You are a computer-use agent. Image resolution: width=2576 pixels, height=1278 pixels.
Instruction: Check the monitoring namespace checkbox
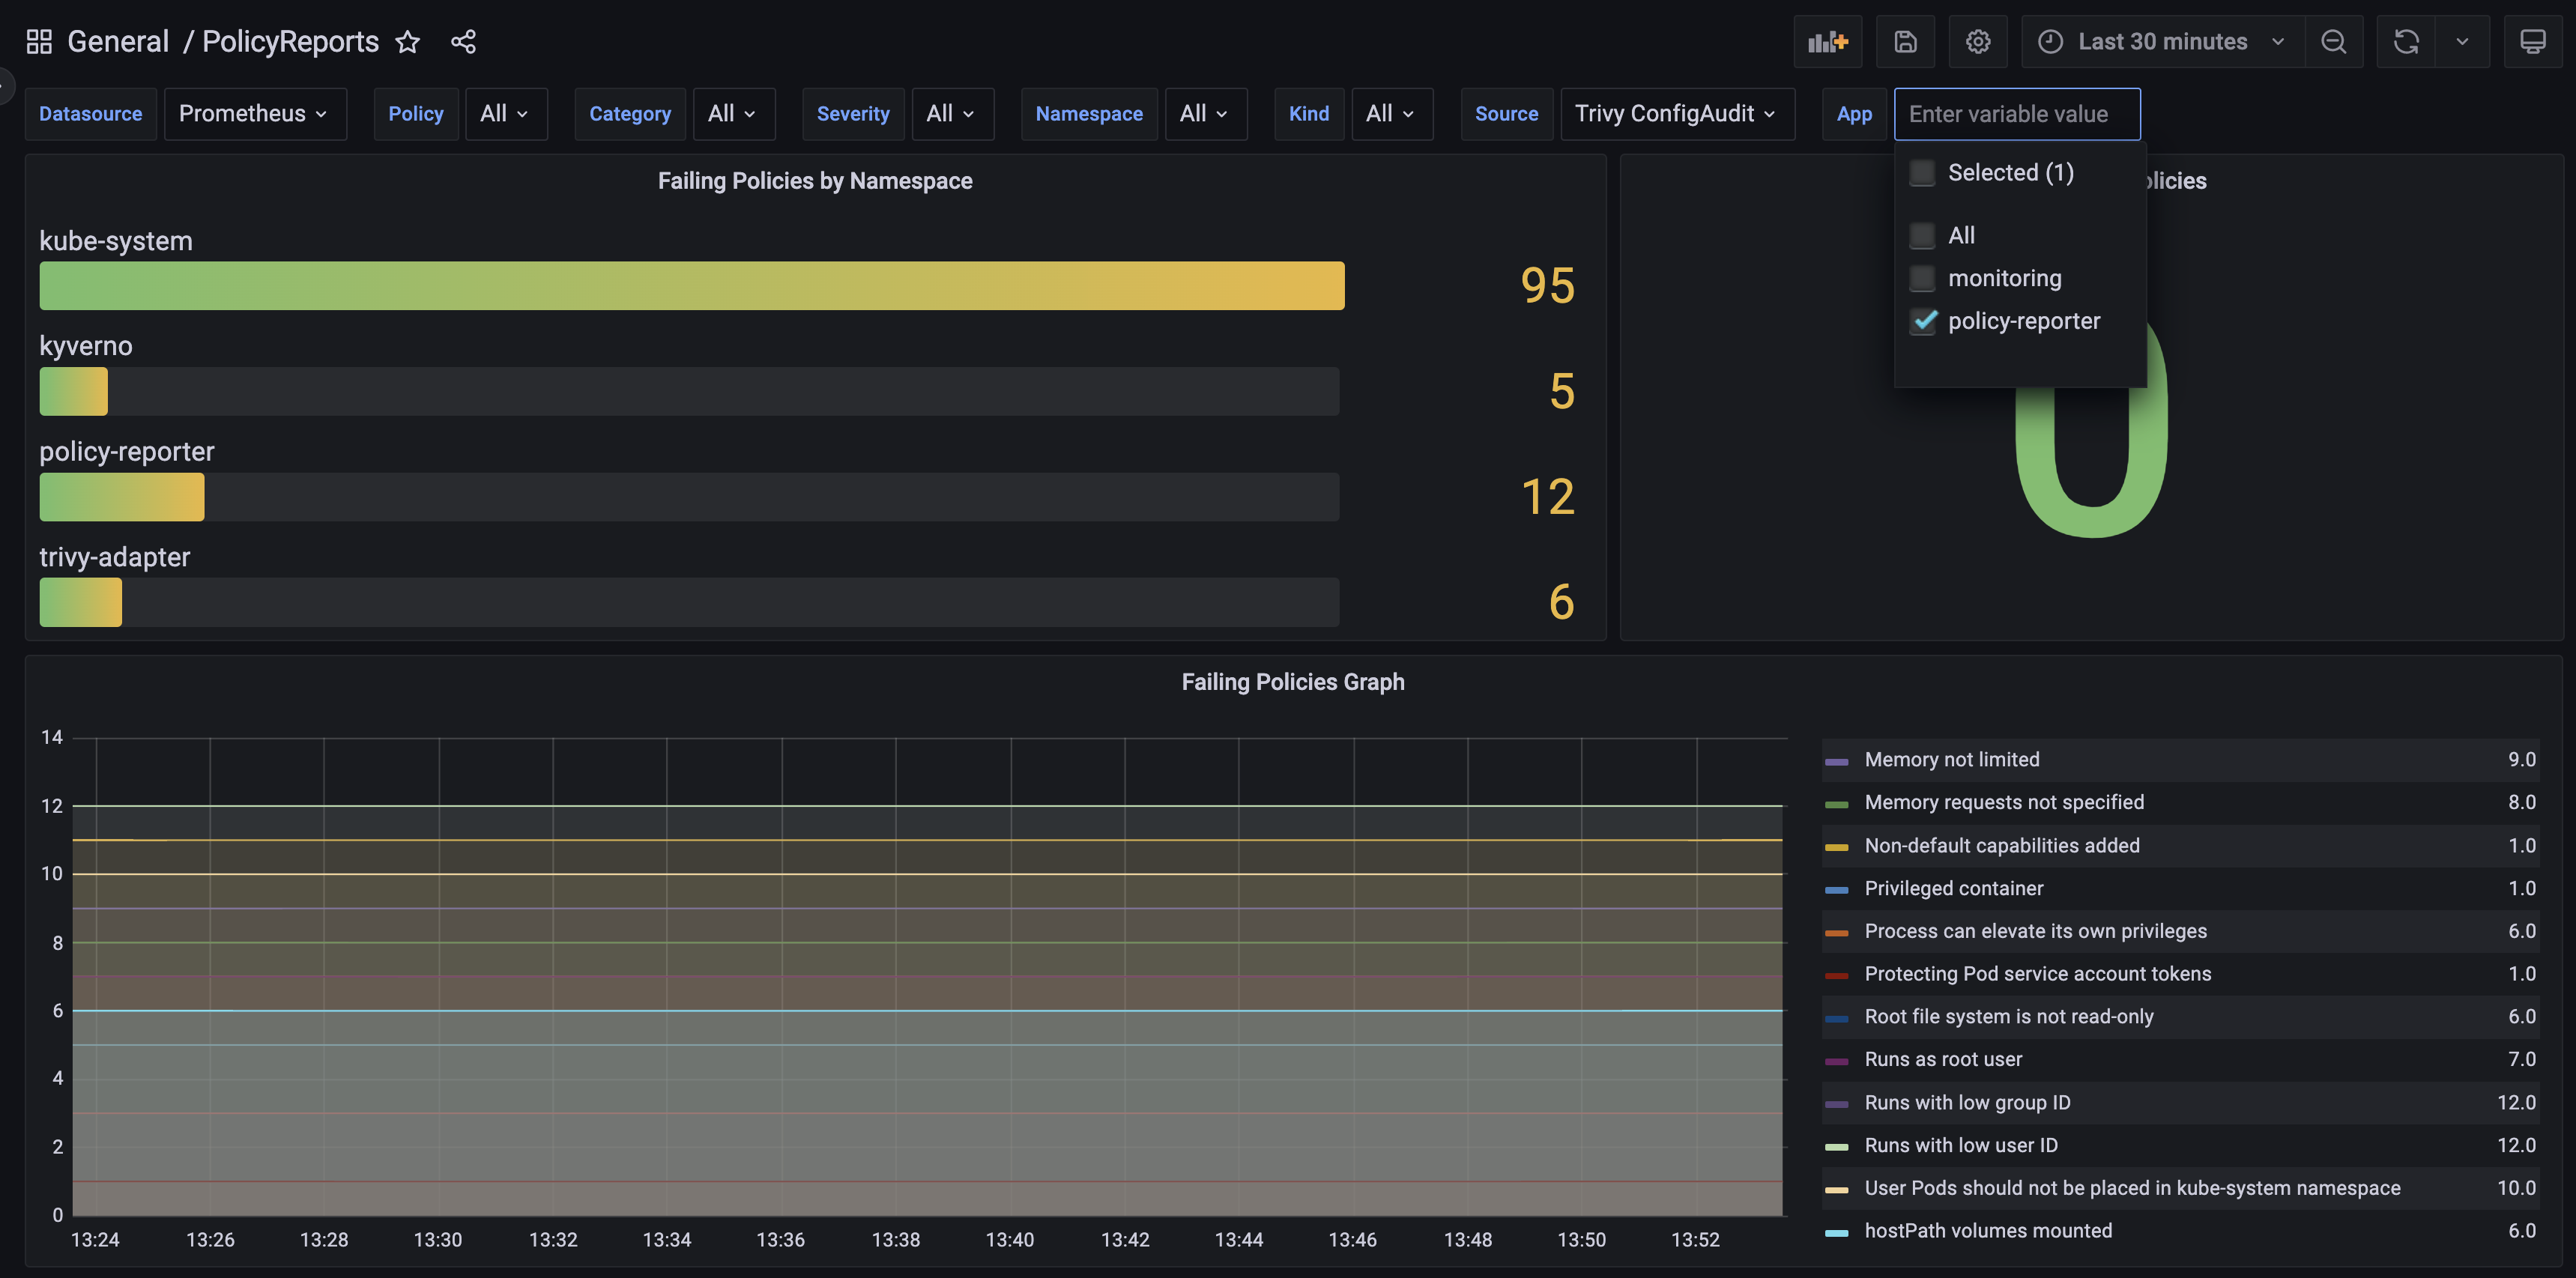(1922, 278)
